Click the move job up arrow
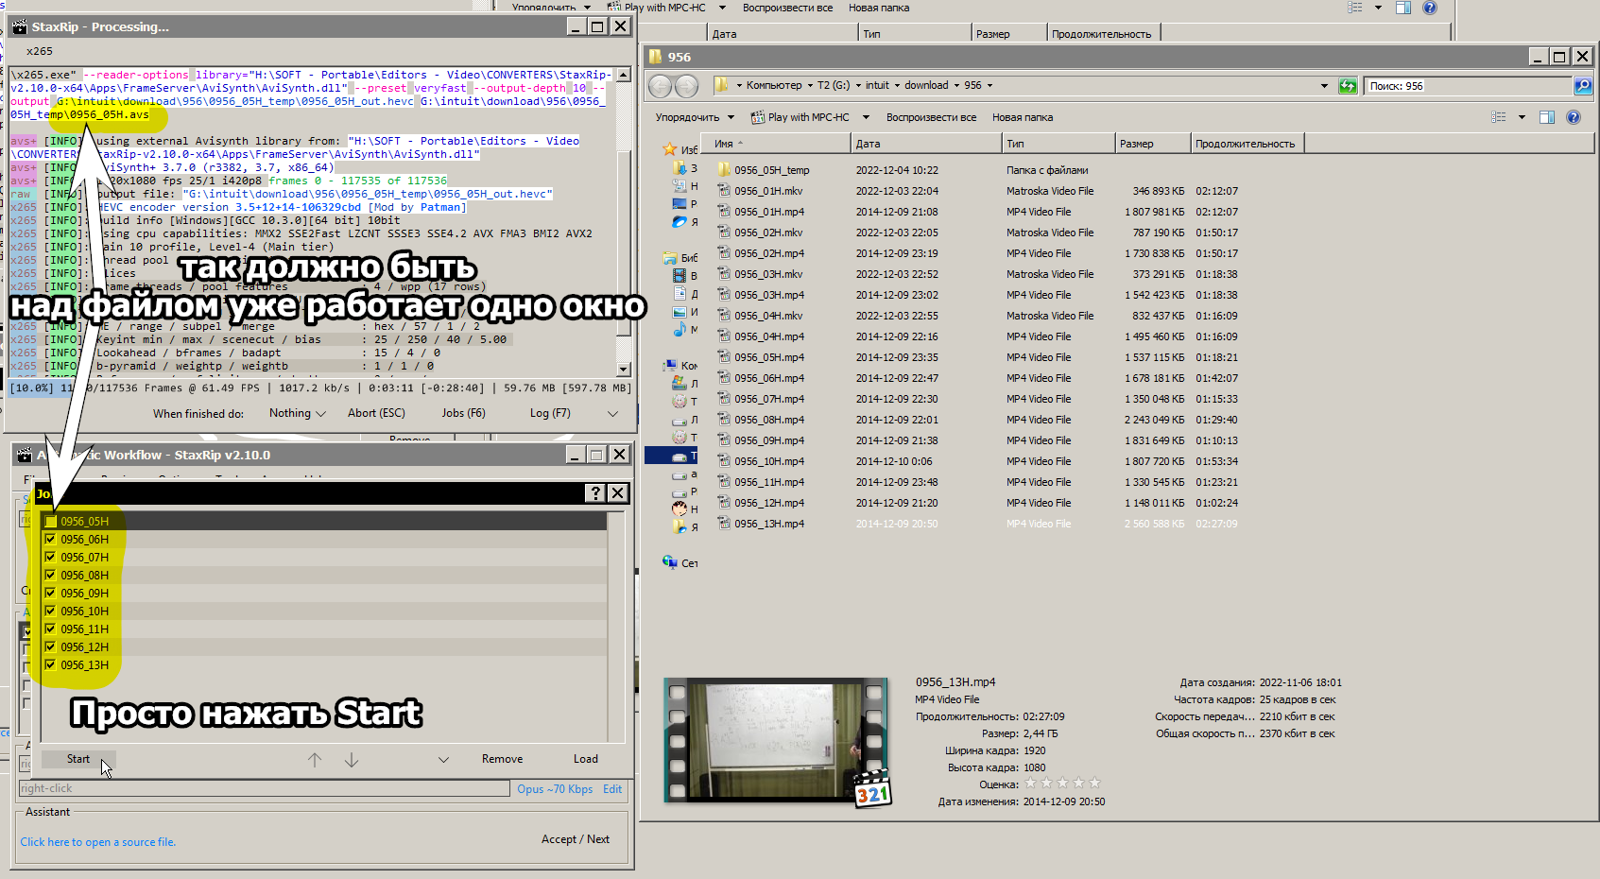Screen dimensions: 1600x879 pos(315,760)
